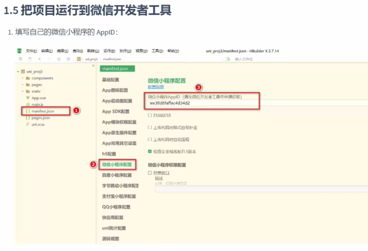Image resolution: width=368 pixels, height=251 pixels.
Task: Select the components folder in tree
Action: 42,78
